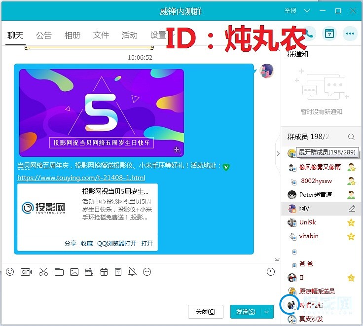Open the 活动 tab

point(130,36)
